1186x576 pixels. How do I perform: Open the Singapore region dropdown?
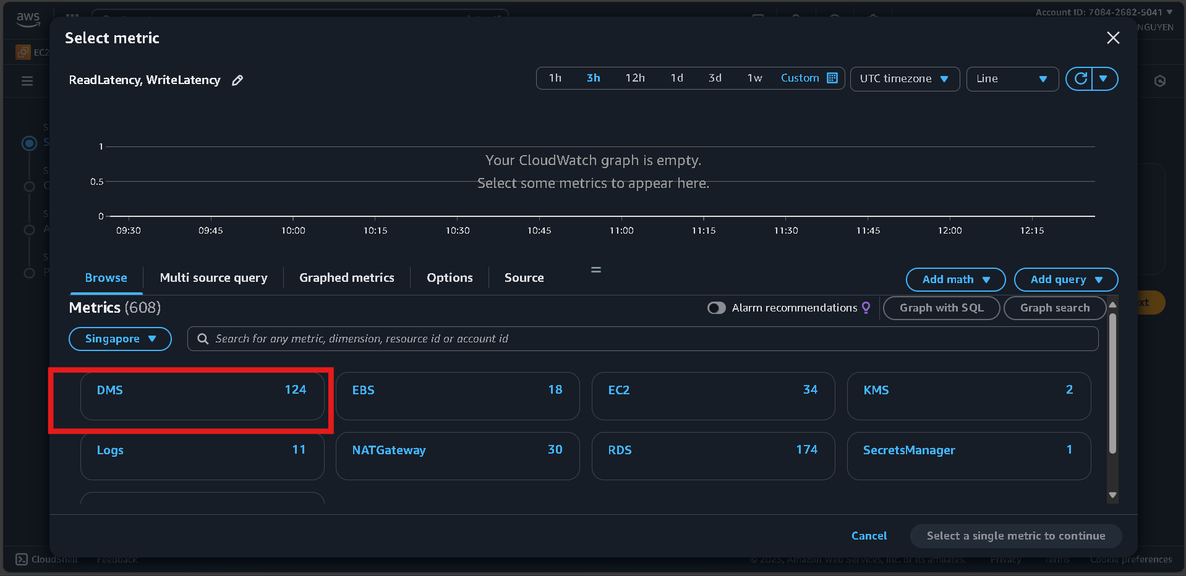(120, 339)
